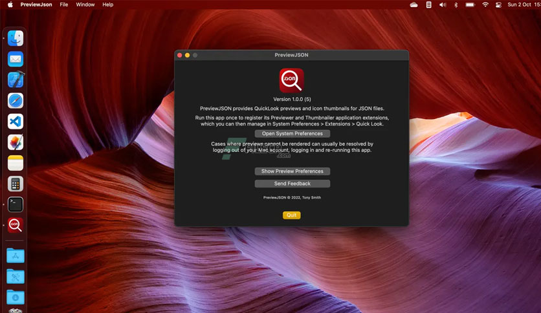
Task: Click the Send Feedback button
Action: tap(293, 184)
